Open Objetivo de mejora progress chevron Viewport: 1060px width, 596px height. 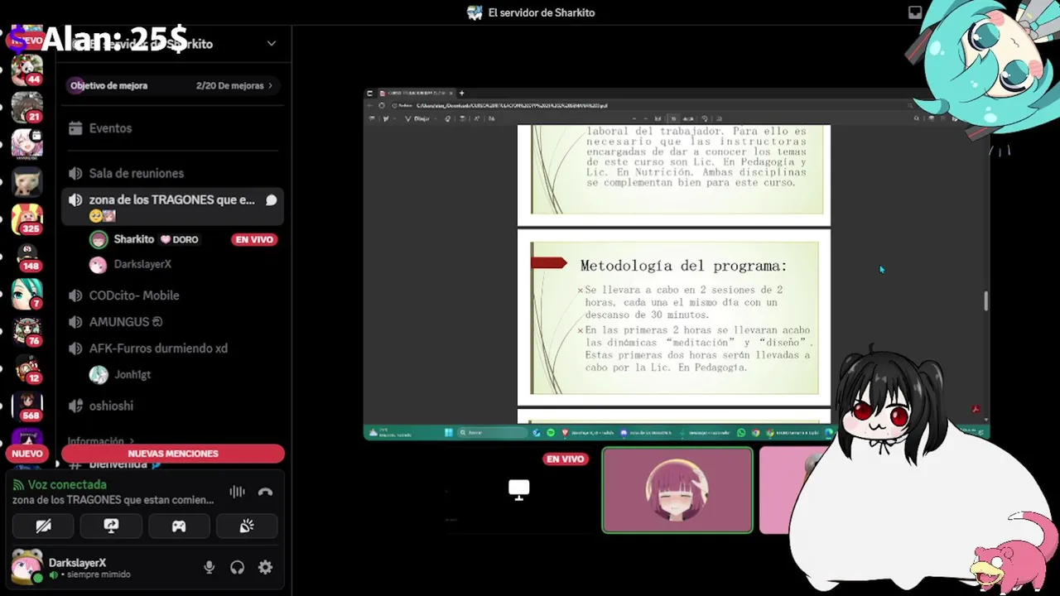pyautogui.click(x=270, y=85)
